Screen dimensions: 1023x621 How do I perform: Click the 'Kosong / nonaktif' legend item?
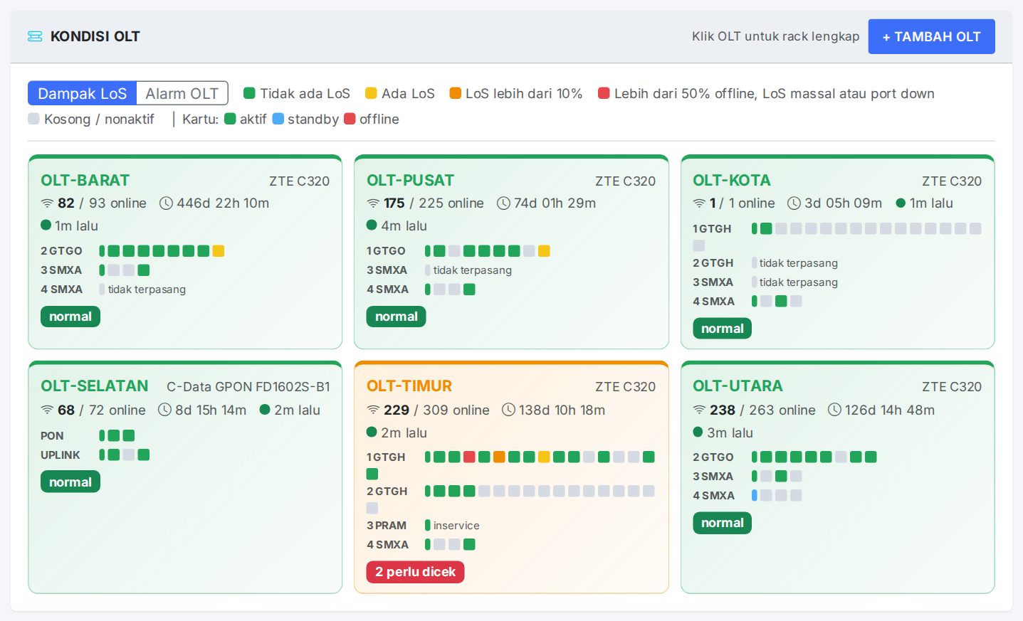pyautogui.click(x=91, y=119)
